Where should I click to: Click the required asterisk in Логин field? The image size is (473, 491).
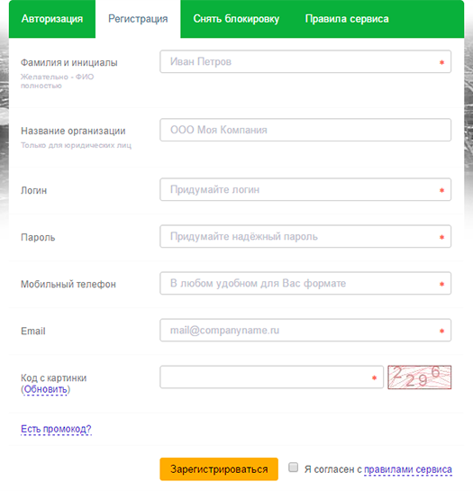click(x=442, y=190)
